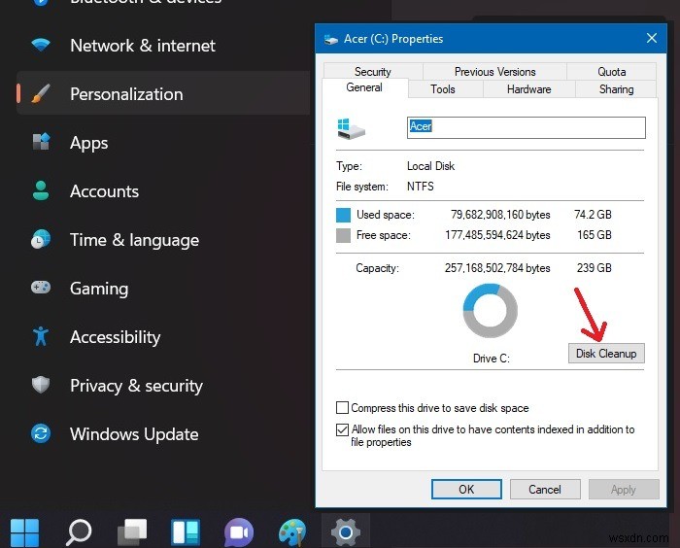Screen dimensions: 680x548
Task: Click the 79,682,908,160 bytes value
Action: pos(500,215)
